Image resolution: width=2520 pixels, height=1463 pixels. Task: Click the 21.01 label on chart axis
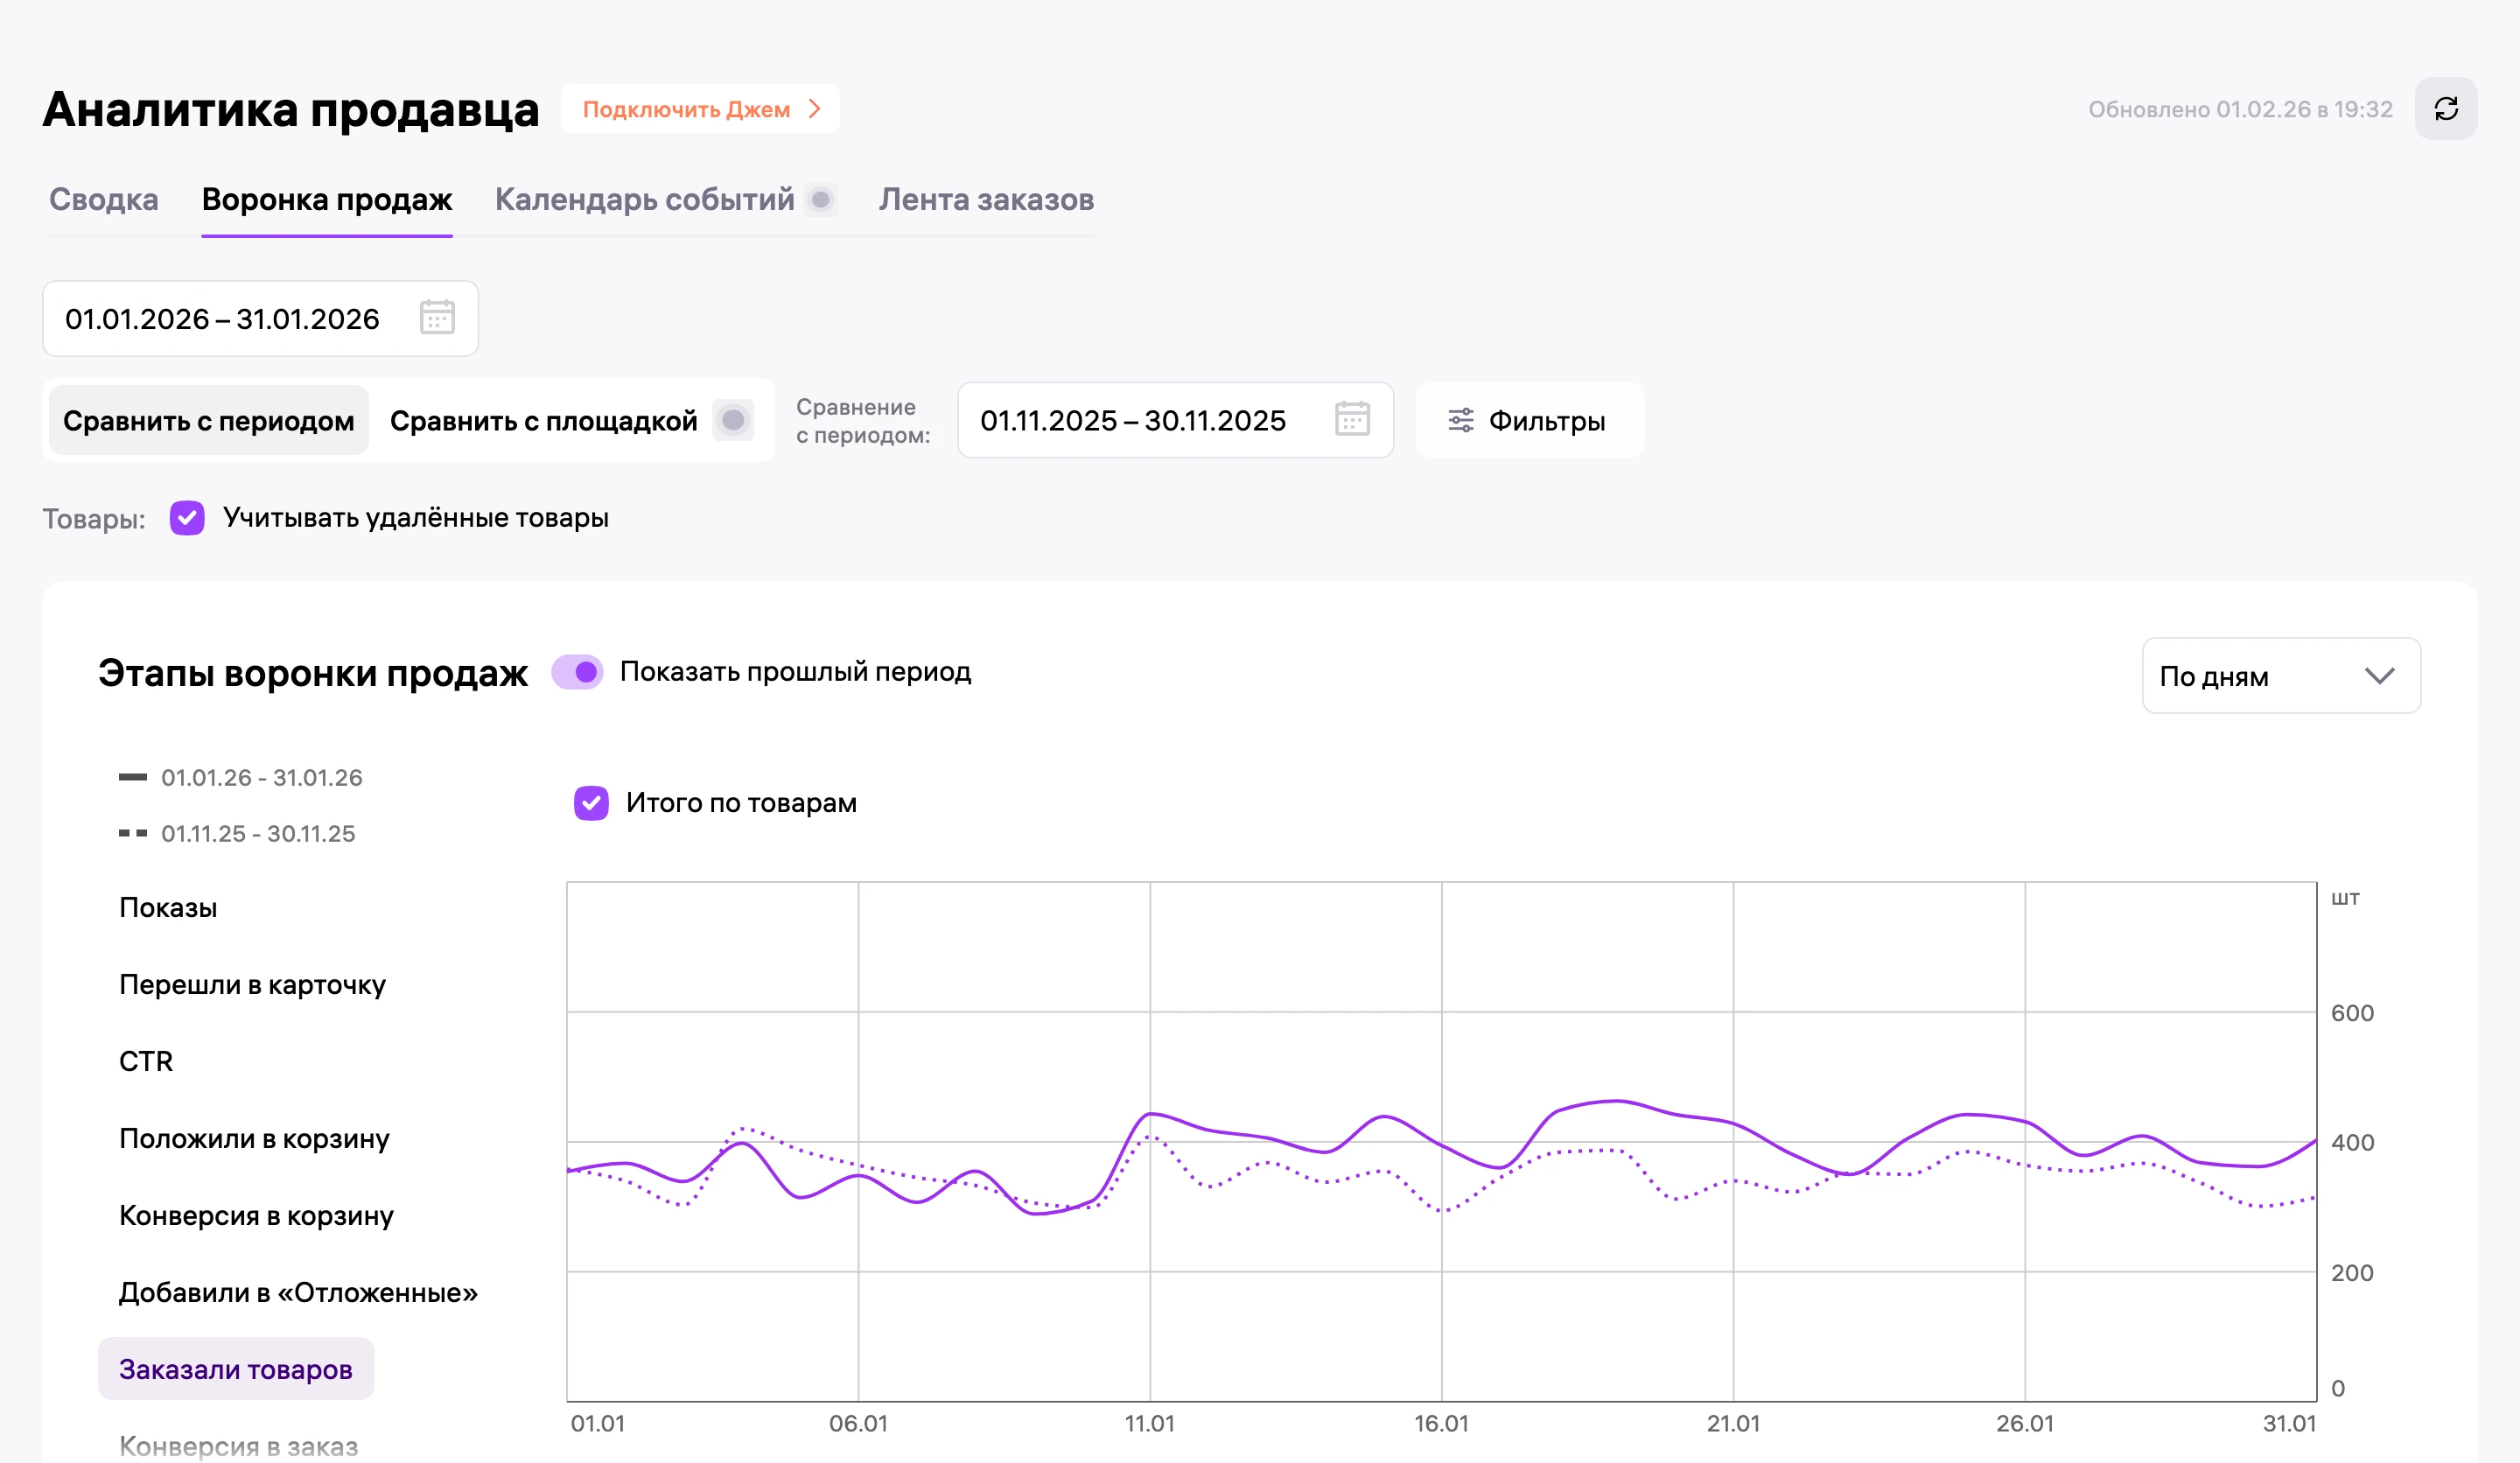1733,1424
